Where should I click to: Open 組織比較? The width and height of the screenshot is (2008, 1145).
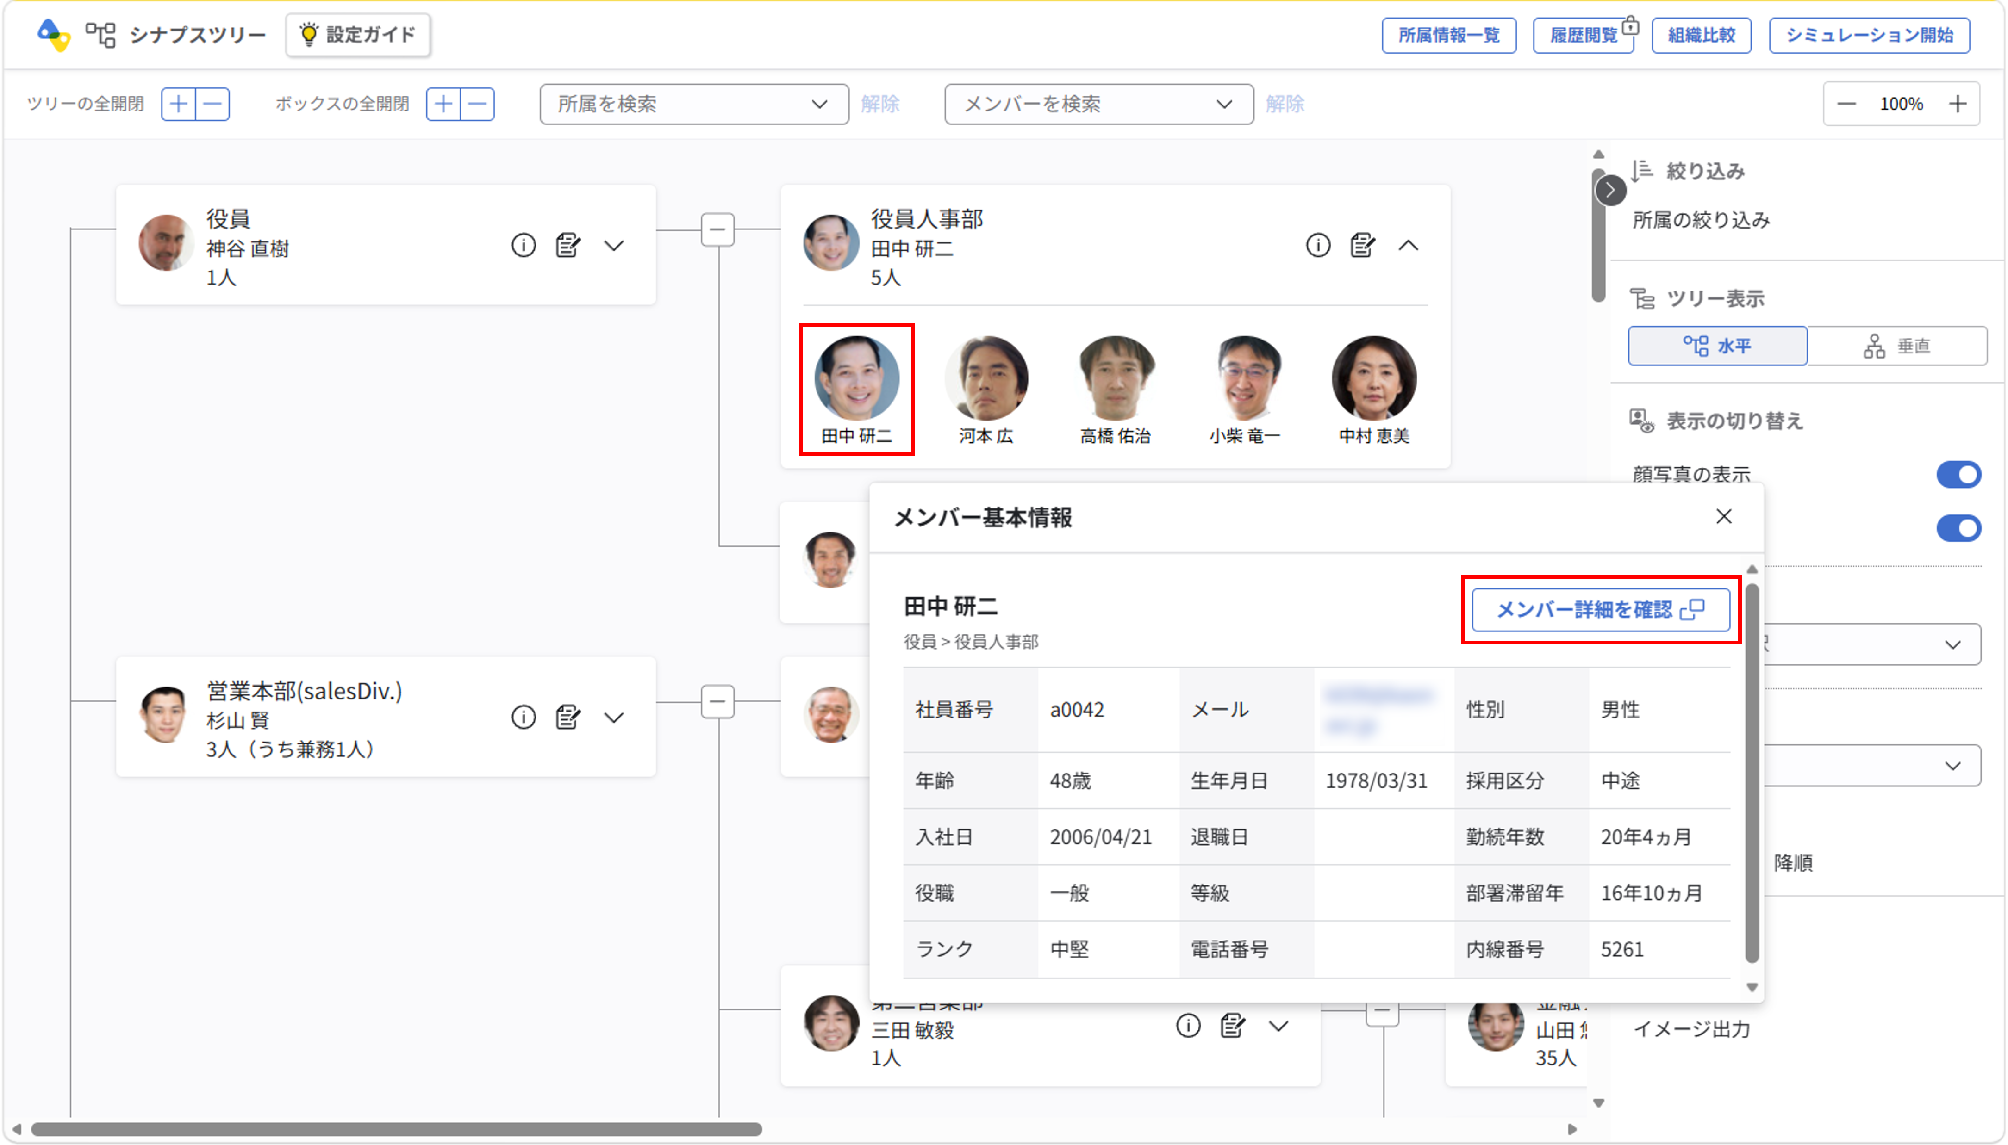click(x=1701, y=35)
